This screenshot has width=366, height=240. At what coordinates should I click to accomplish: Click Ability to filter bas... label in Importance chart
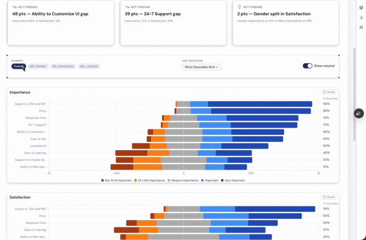click(33, 167)
